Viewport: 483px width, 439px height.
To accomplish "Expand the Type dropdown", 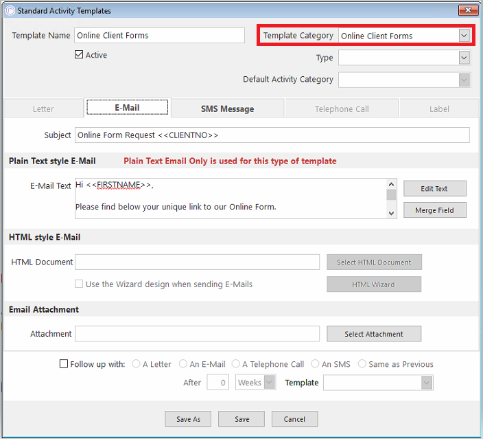I will tap(464, 58).
